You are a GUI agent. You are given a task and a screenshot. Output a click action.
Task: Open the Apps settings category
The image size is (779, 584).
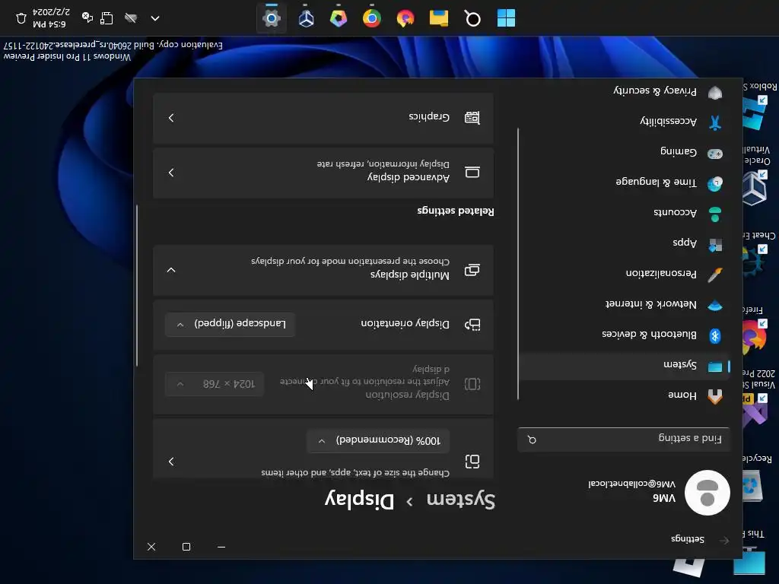tap(624, 243)
